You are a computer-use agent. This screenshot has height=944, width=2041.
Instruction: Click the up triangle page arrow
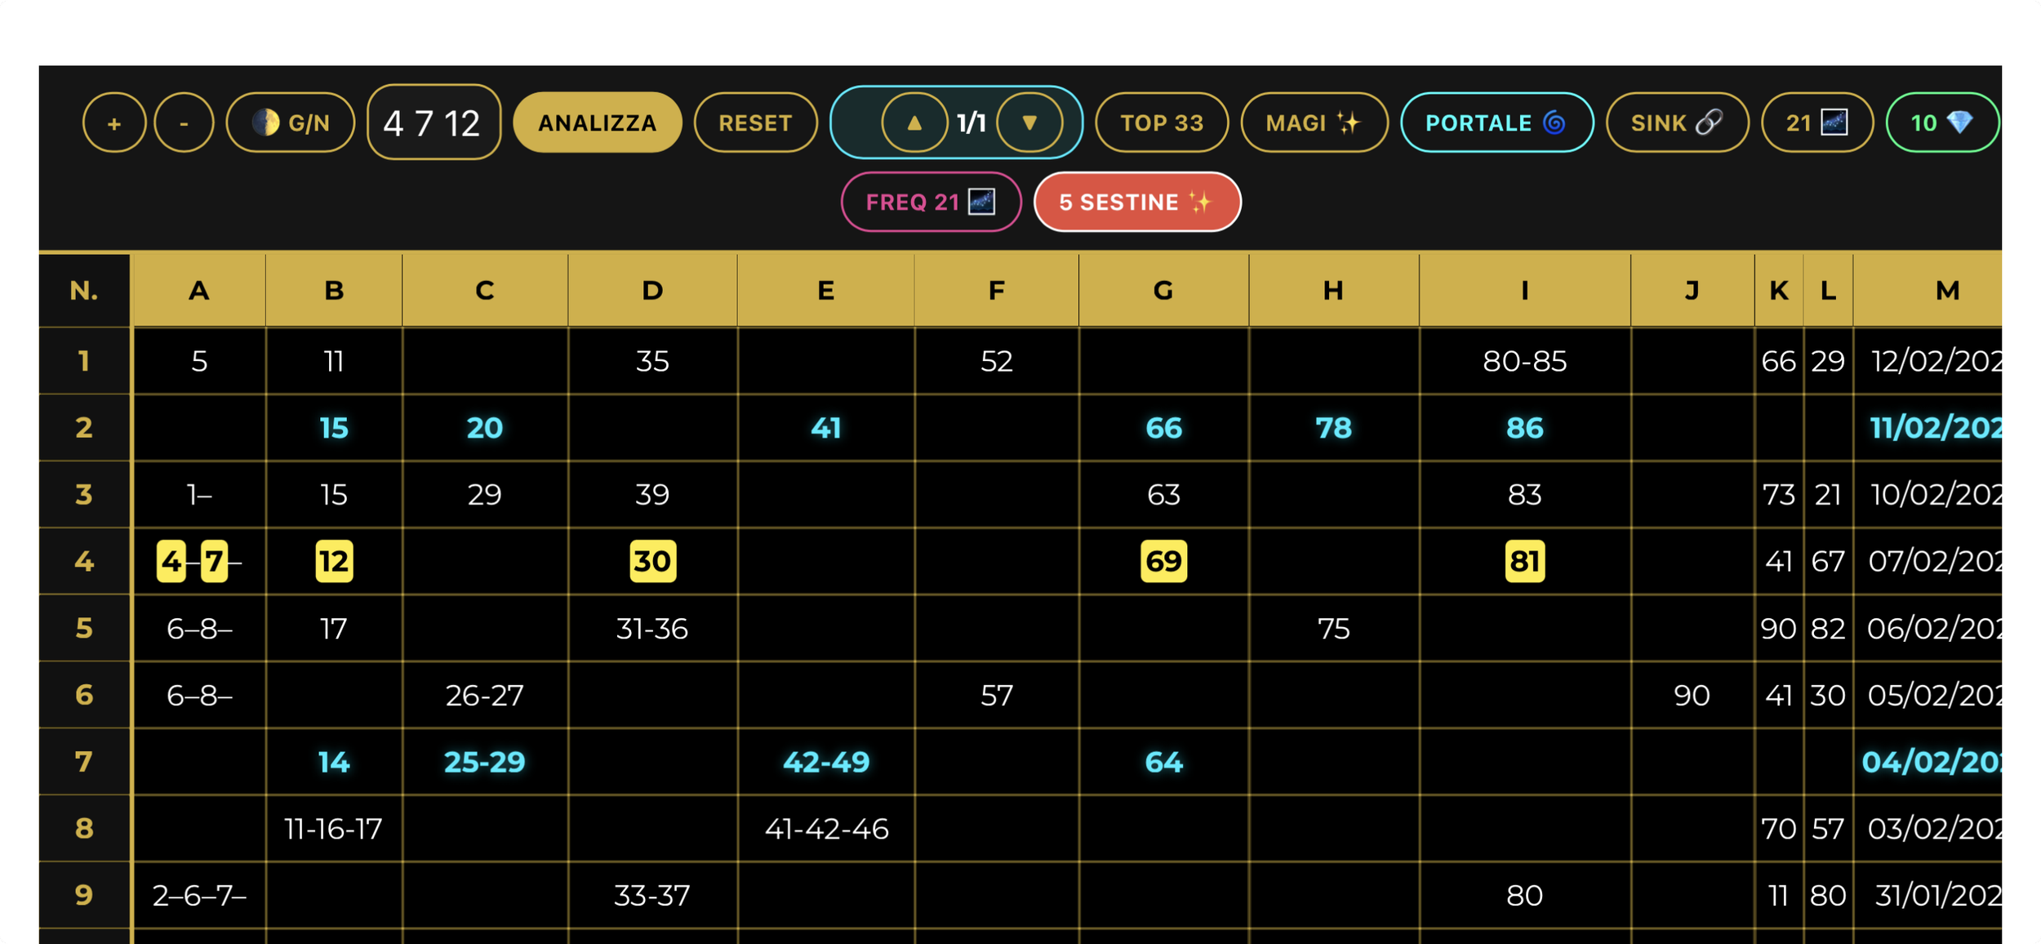[914, 123]
